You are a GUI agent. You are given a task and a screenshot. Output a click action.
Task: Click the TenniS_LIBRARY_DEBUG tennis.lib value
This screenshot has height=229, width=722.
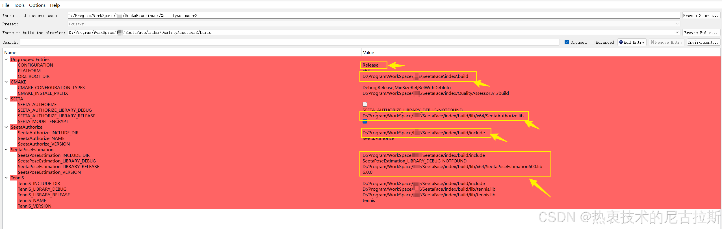[x=429, y=189]
